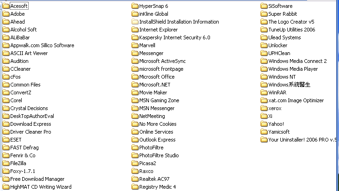Click the 'Ulead Systems' label

[x=284, y=37]
